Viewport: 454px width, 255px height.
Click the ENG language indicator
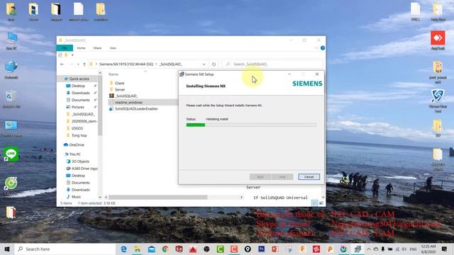pyautogui.click(x=413, y=249)
